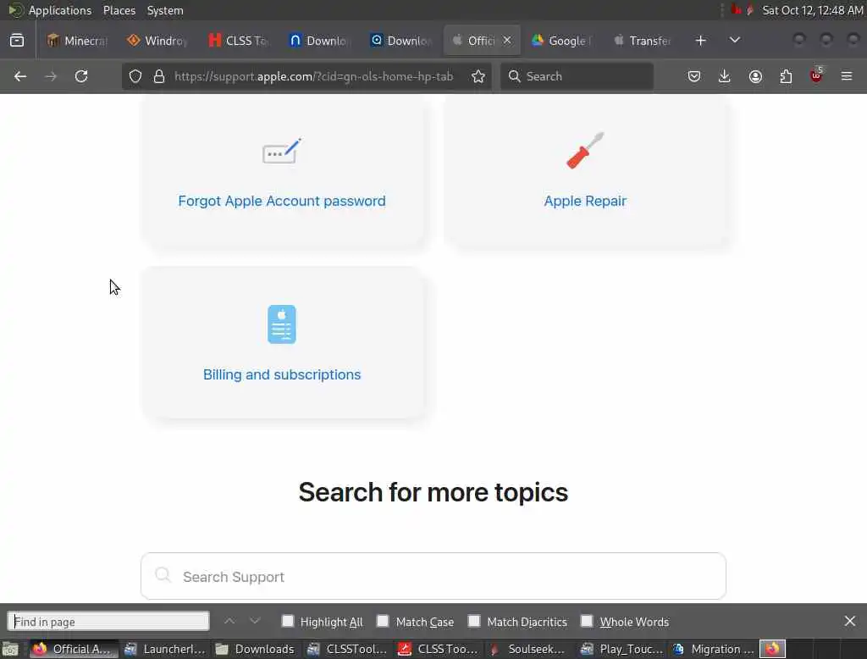
Task: Open the uBlock Origin extension icon
Action: coord(816,75)
